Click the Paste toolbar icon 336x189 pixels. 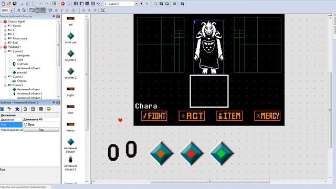(34, 4)
